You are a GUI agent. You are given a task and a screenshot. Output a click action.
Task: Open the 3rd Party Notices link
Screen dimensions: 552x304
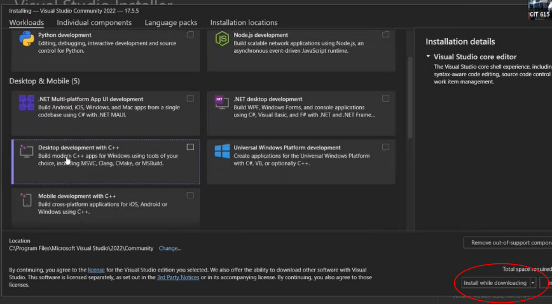(x=178, y=277)
